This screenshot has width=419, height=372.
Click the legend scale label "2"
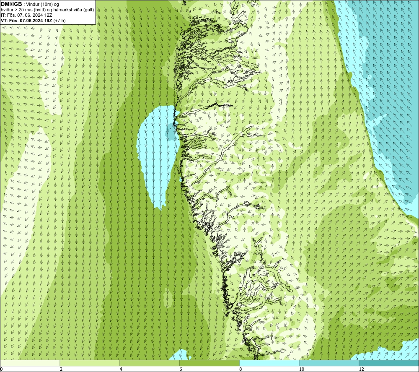tap(61, 369)
